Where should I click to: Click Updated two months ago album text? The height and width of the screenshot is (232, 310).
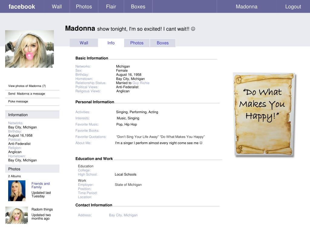click(x=41, y=217)
